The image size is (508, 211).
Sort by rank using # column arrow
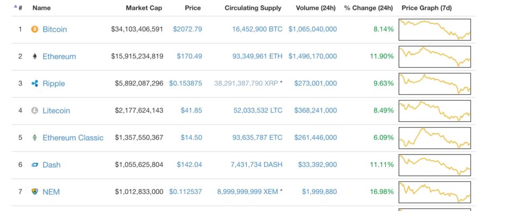pos(15,6)
